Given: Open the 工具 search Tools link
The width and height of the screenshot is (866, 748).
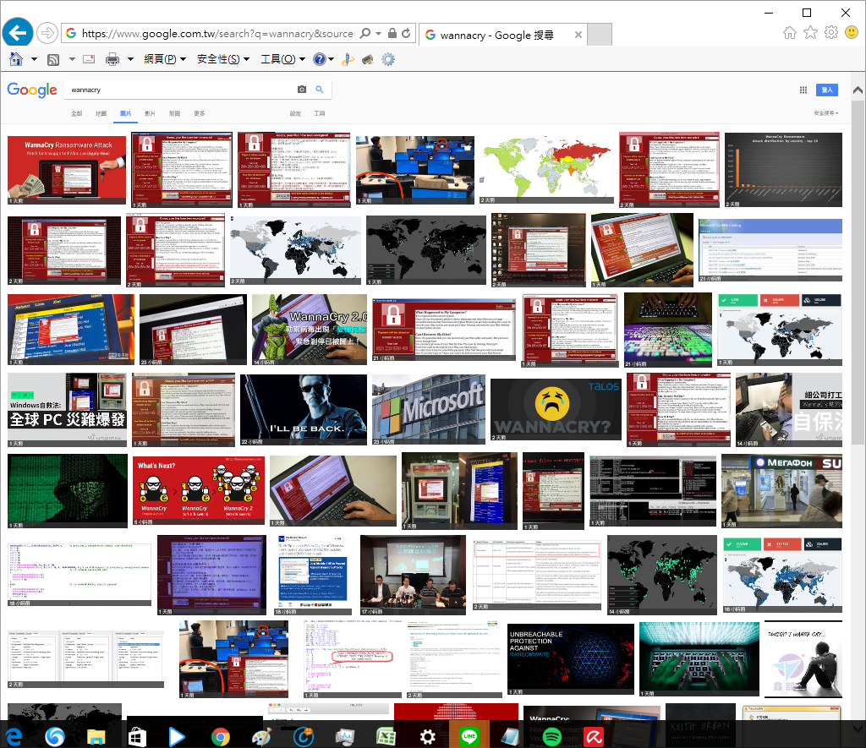Looking at the screenshot, I should (319, 113).
